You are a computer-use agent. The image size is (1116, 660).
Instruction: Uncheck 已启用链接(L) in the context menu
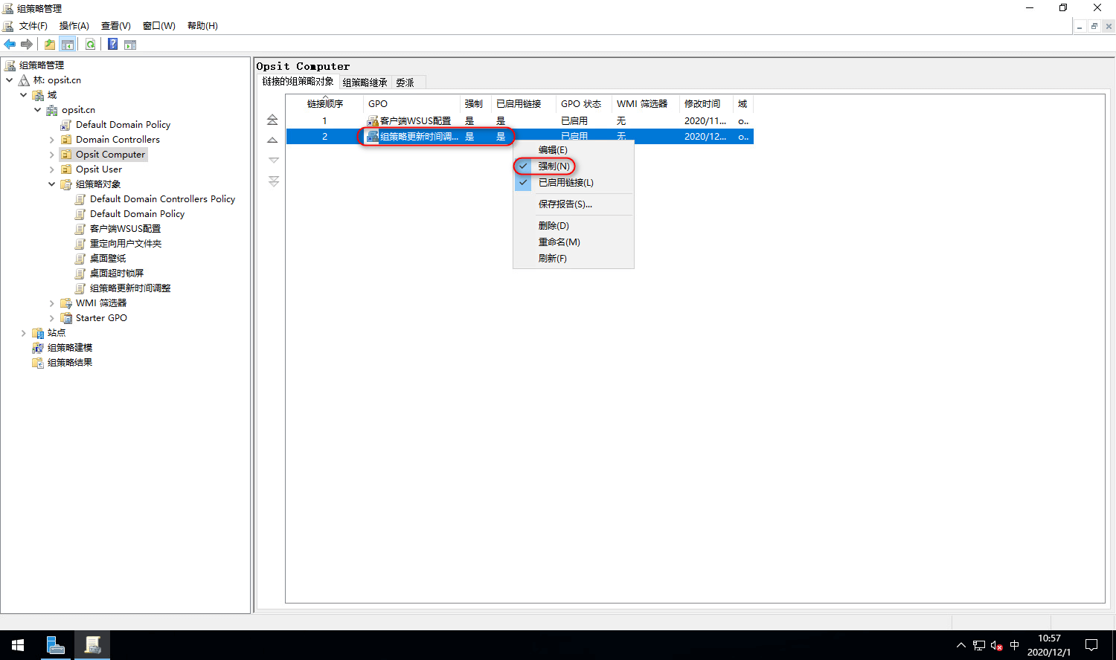tap(563, 182)
